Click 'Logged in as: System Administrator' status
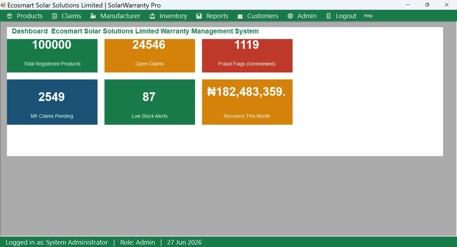The image size is (457, 247). pyautogui.click(x=57, y=242)
